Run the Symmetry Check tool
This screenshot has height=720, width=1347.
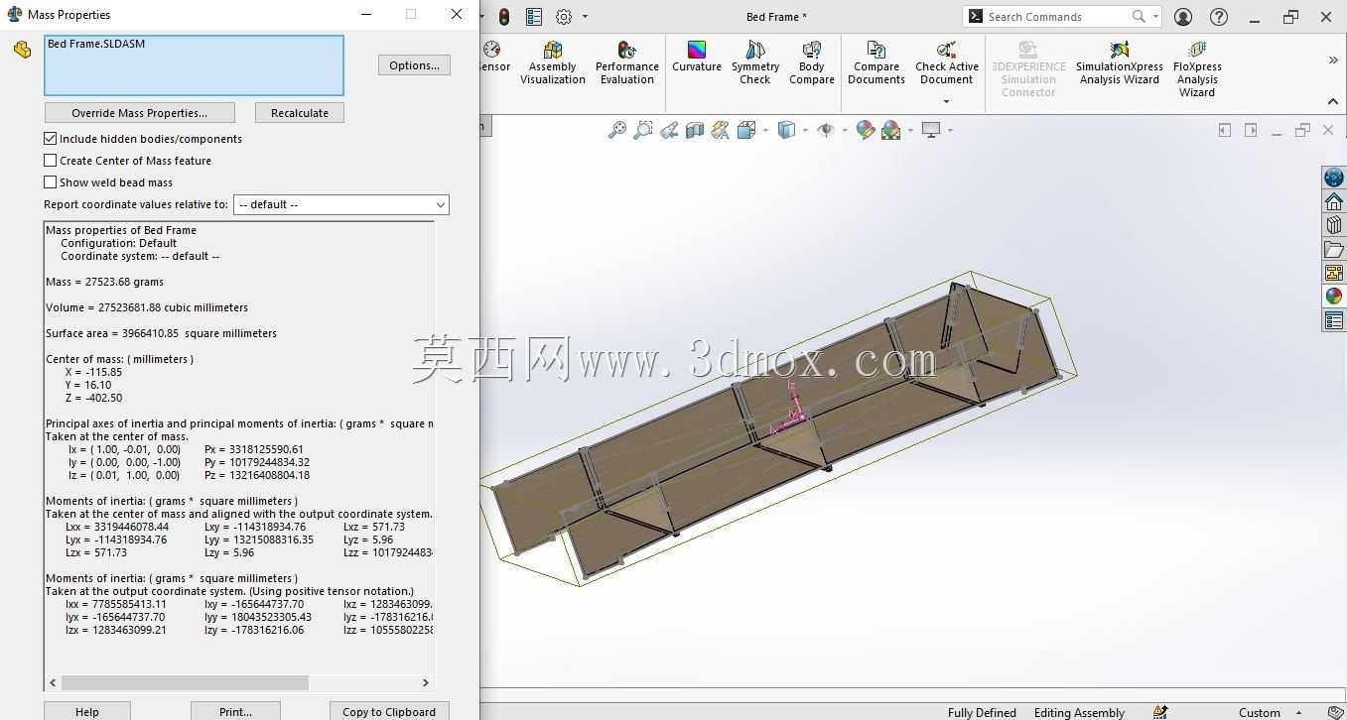tap(754, 62)
